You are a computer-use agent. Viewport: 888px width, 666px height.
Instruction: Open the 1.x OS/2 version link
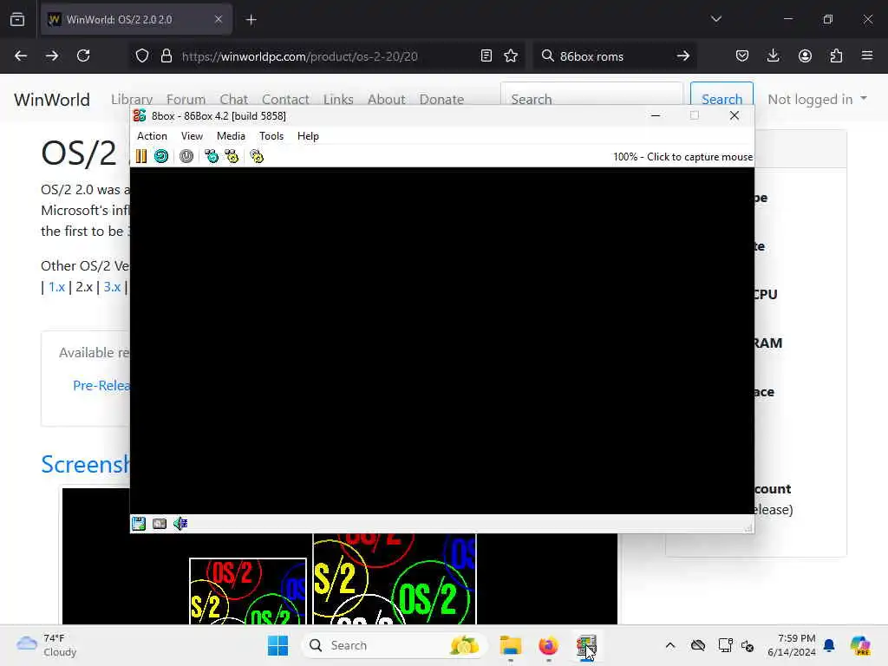(56, 287)
